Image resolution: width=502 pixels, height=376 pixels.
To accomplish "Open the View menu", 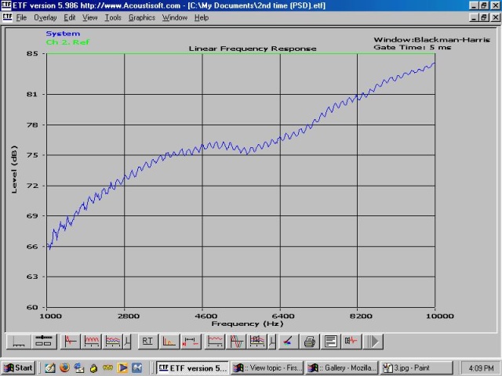I will click(89, 17).
